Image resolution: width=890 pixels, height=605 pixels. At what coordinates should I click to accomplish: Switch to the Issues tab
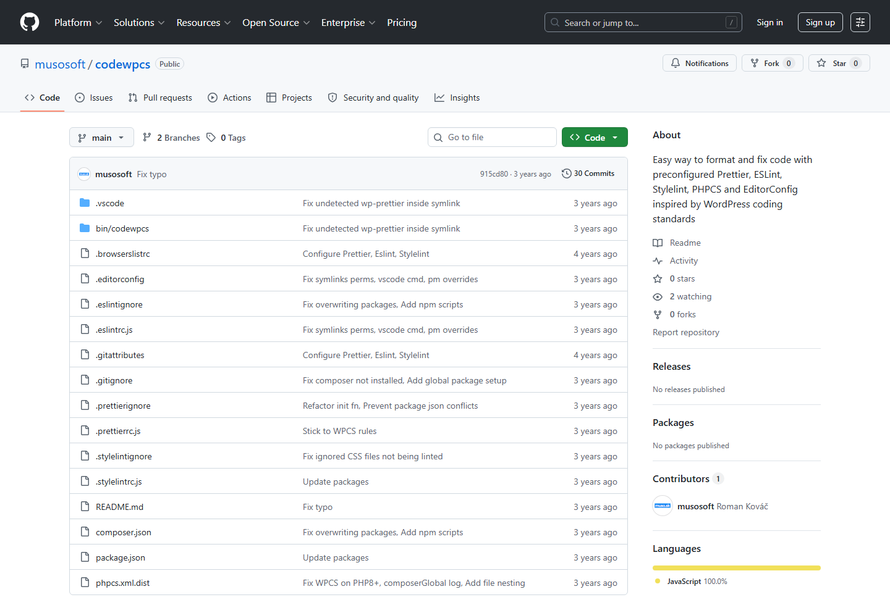tap(94, 98)
